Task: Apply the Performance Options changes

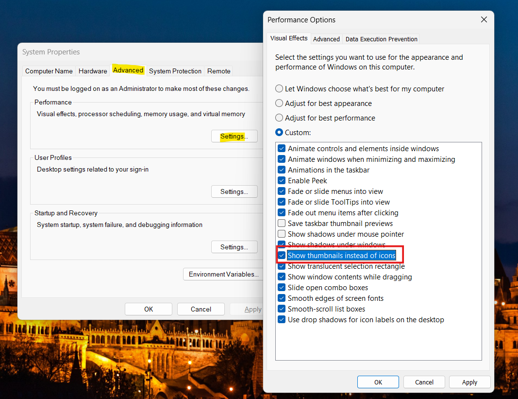Action: point(469,382)
